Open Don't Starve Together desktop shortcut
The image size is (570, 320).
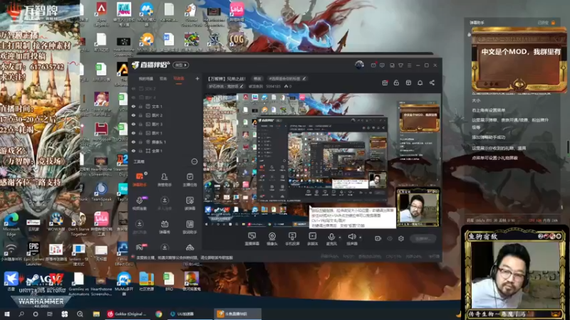click(x=78, y=224)
